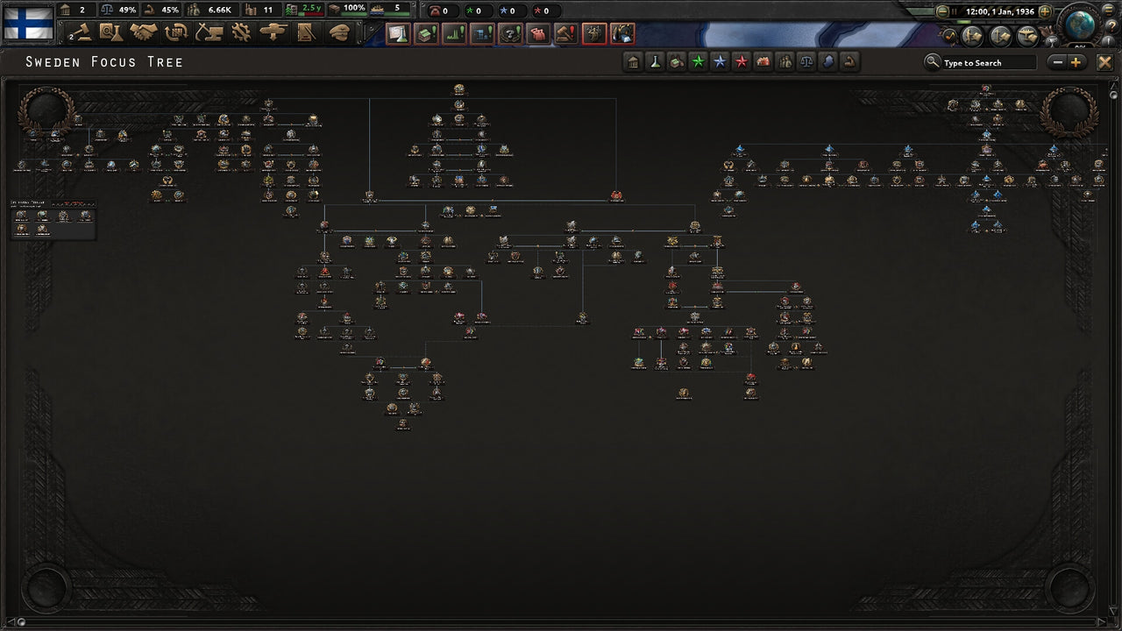Zoom into the focus tree using the plus button
This screenshot has width=1122, height=631.
(1075, 62)
